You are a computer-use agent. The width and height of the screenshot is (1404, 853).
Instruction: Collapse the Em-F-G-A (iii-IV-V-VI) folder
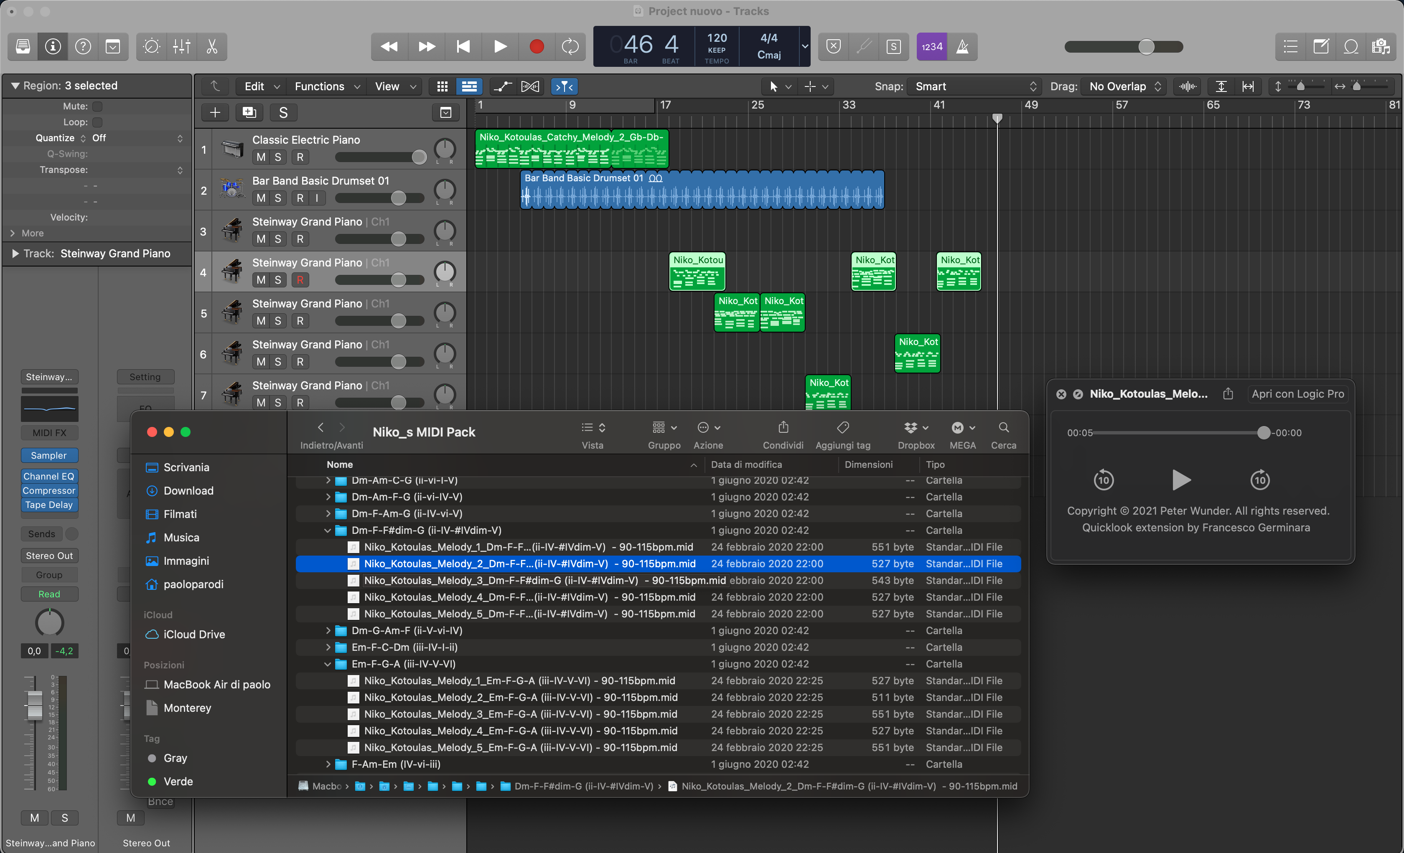pyautogui.click(x=328, y=664)
